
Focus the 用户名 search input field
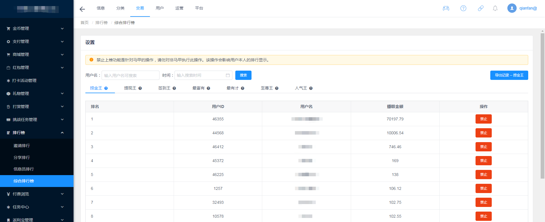pyautogui.click(x=131, y=75)
